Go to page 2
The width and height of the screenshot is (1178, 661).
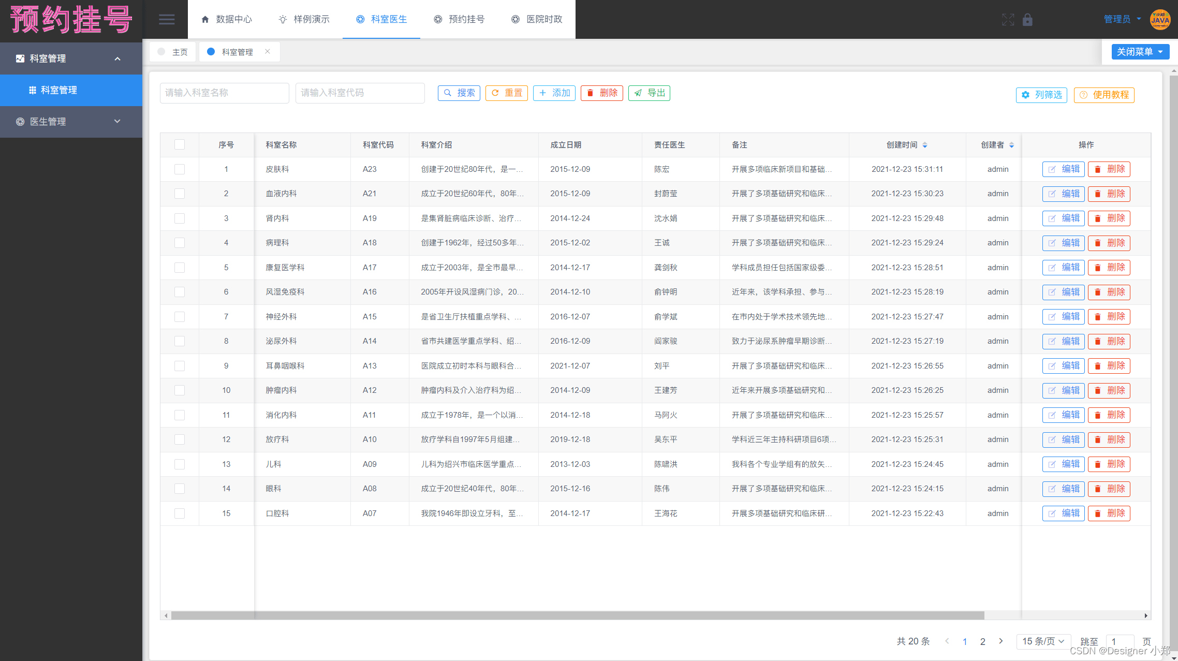pos(983,641)
